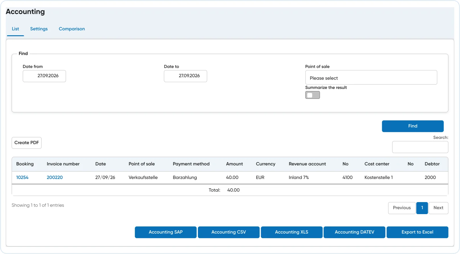Export via Accounting XLS button

coord(292,232)
